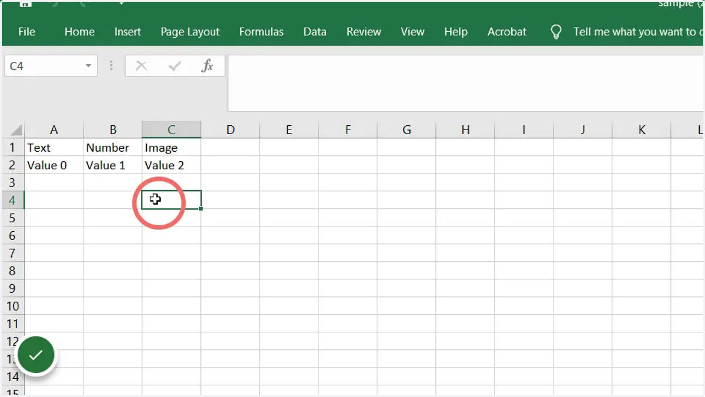Select row 3 header
This screenshot has height=397, width=705.
point(13,183)
